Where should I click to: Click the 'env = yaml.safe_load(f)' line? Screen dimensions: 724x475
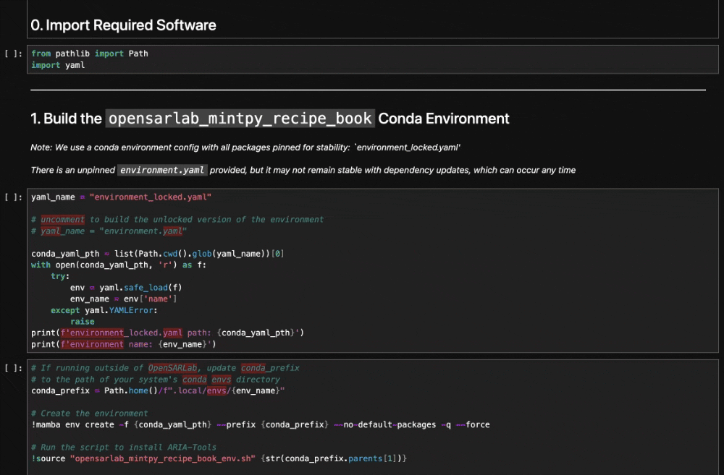click(126, 287)
